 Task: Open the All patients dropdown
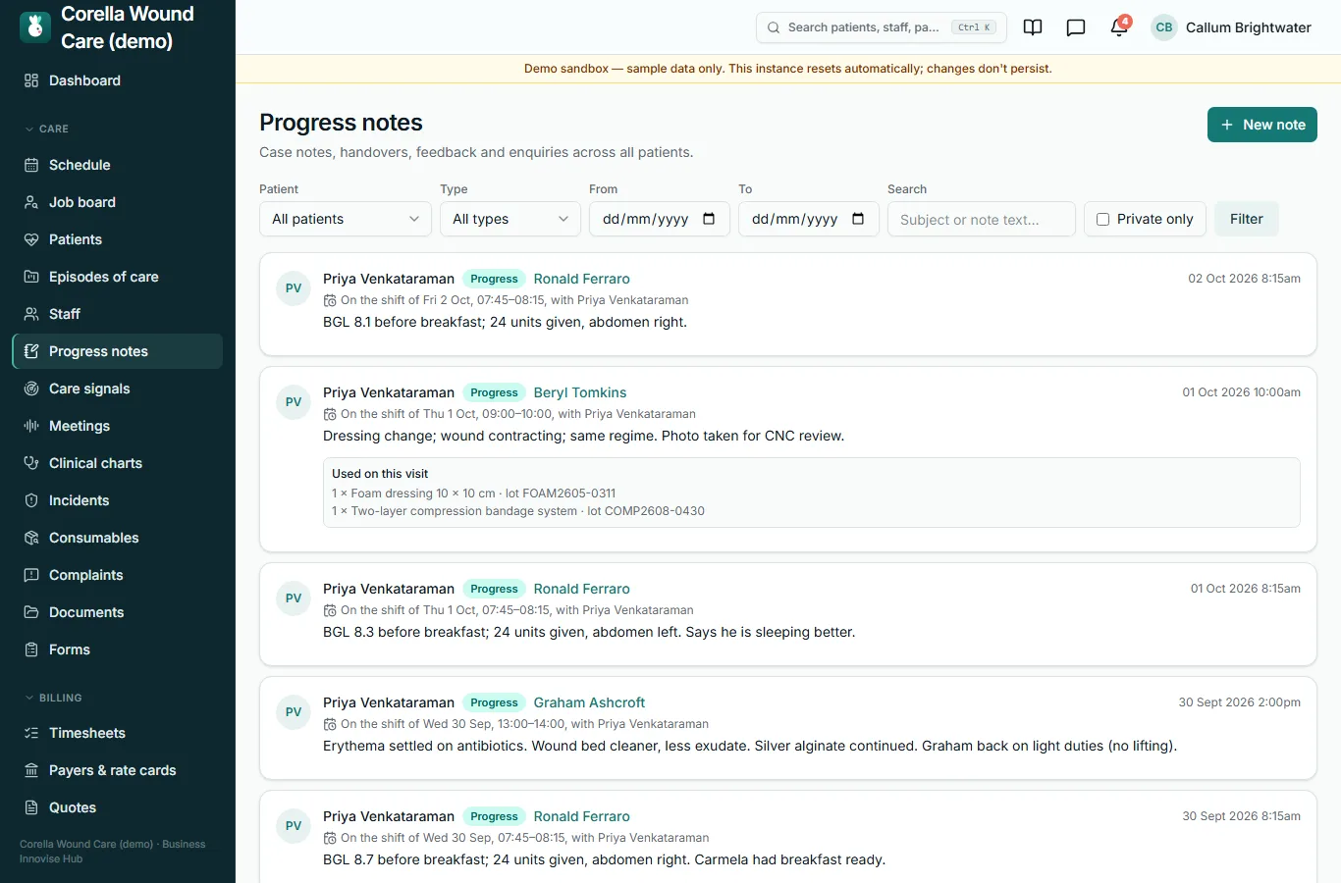click(x=346, y=219)
